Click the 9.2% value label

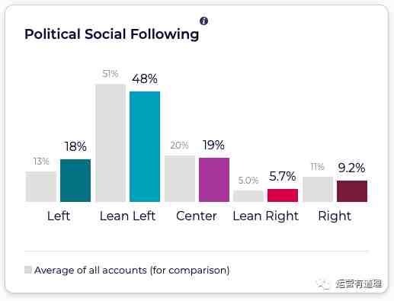point(351,168)
